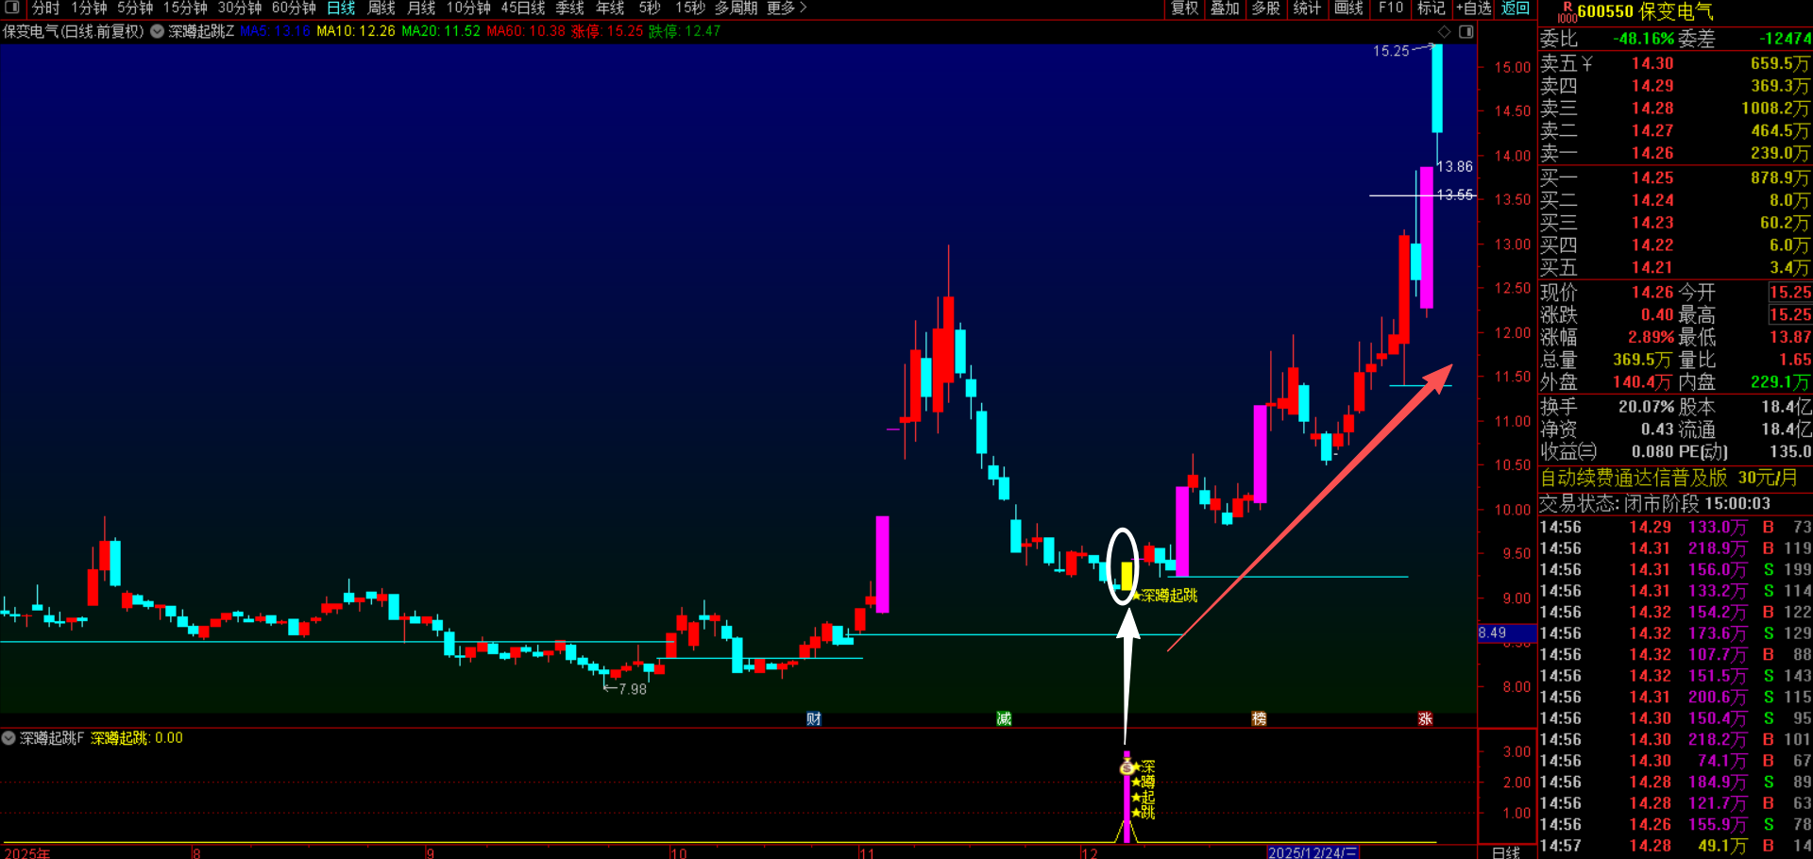
Task: Select the 60分钟 period tab
Action: coord(294,8)
